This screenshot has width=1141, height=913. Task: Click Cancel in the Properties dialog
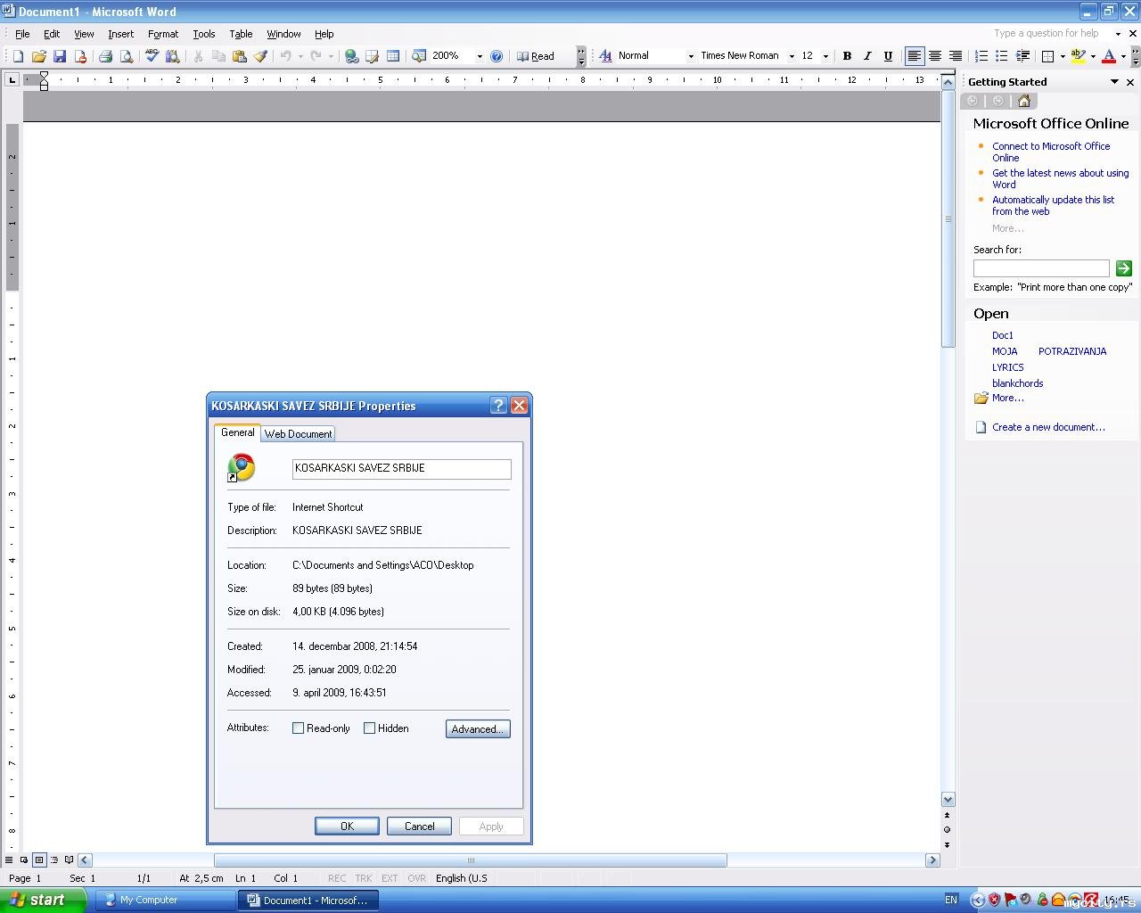pyautogui.click(x=419, y=827)
